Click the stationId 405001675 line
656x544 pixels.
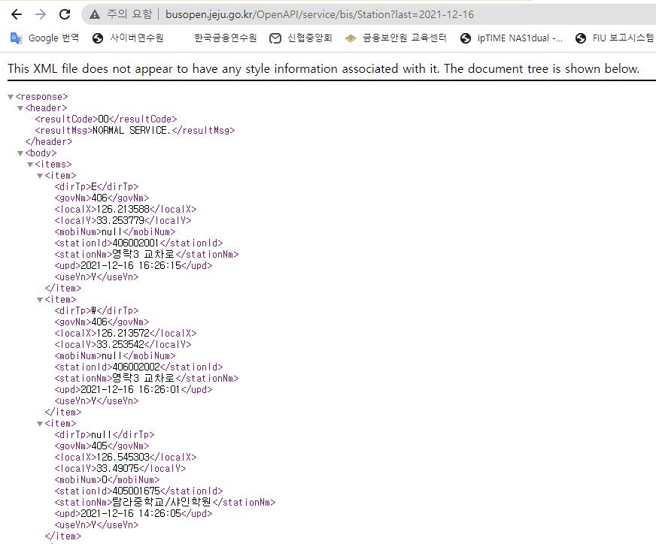(139, 491)
